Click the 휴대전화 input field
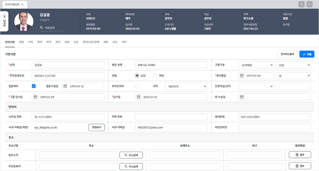319x171 pixels. point(275,117)
